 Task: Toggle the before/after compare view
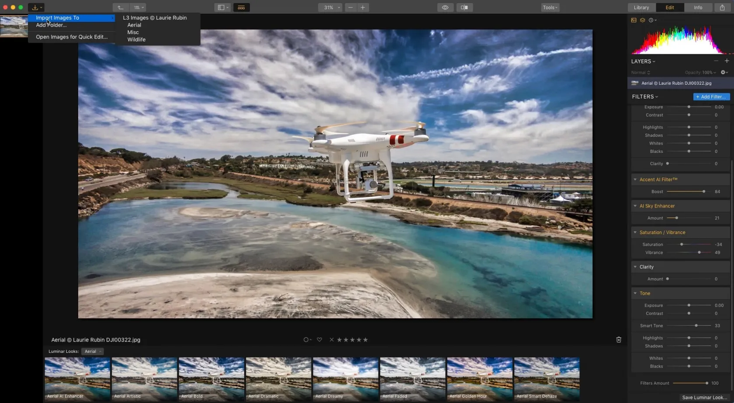(464, 7)
